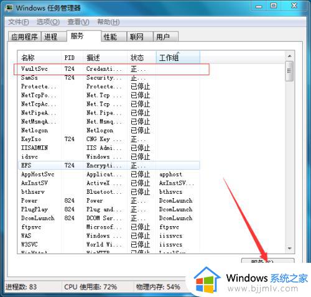Screen dimensions: 311x297
Task: Select the 服务 tab
Action: tap(84, 36)
